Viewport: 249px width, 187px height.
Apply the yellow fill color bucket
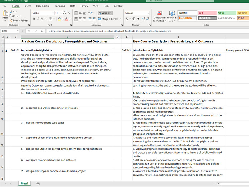pos(59,19)
